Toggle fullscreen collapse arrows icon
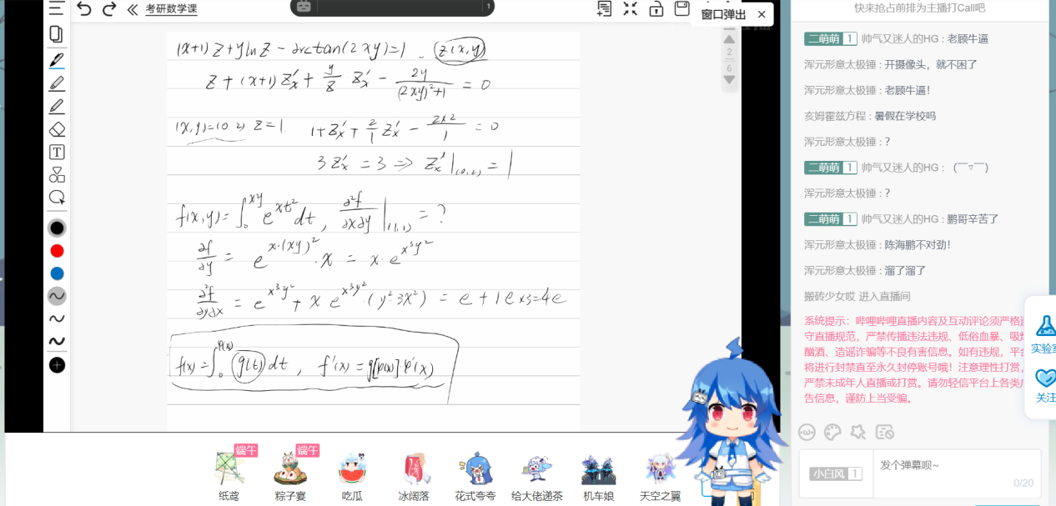 [631, 9]
